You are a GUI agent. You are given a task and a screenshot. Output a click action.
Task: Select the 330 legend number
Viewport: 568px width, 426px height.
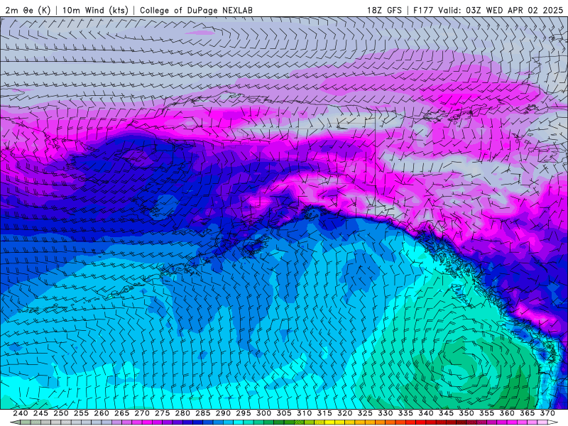[x=386, y=413]
